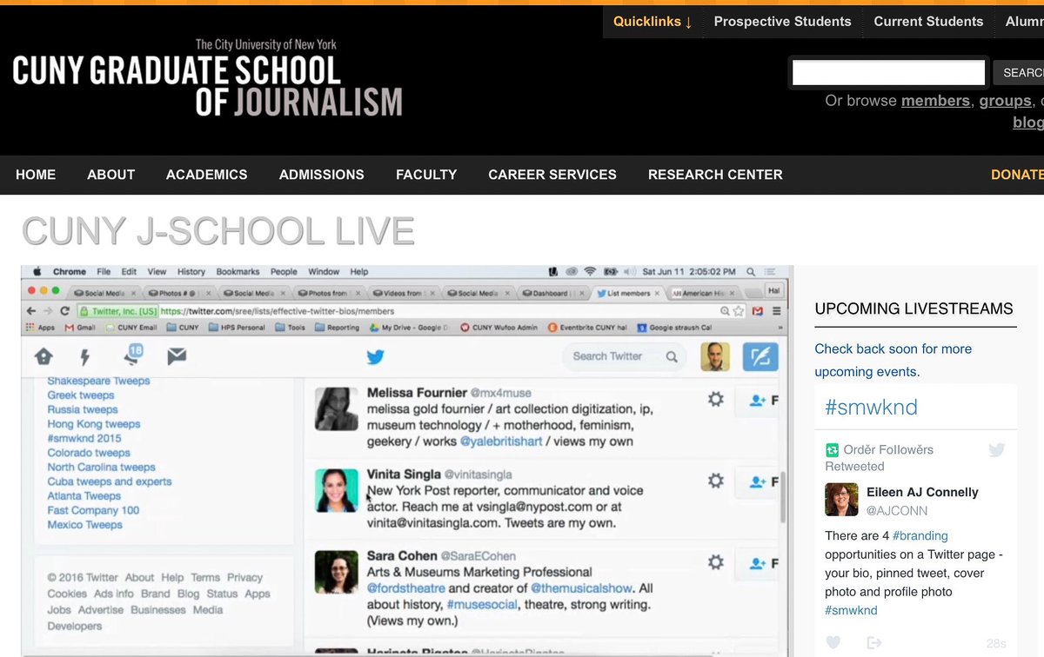Screen dimensions: 1044x657
Task: Open the Reporting bookmarks folder
Action: click(337, 328)
